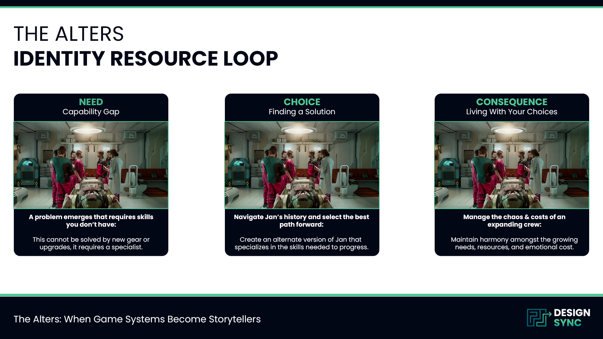The height and width of the screenshot is (339, 603).
Task: Click the dark footer bar background
Action: tap(377, 318)
